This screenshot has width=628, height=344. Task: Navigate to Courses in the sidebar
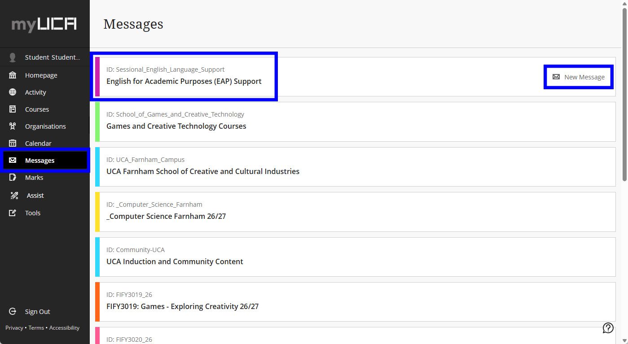45,109
